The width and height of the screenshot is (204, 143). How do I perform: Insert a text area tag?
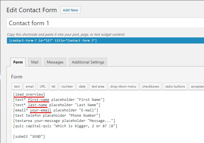[x=98, y=86]
